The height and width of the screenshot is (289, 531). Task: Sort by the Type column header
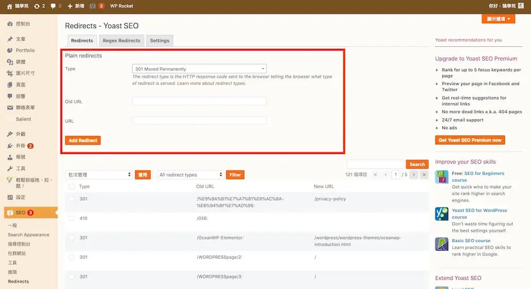(x=84, y=186)
